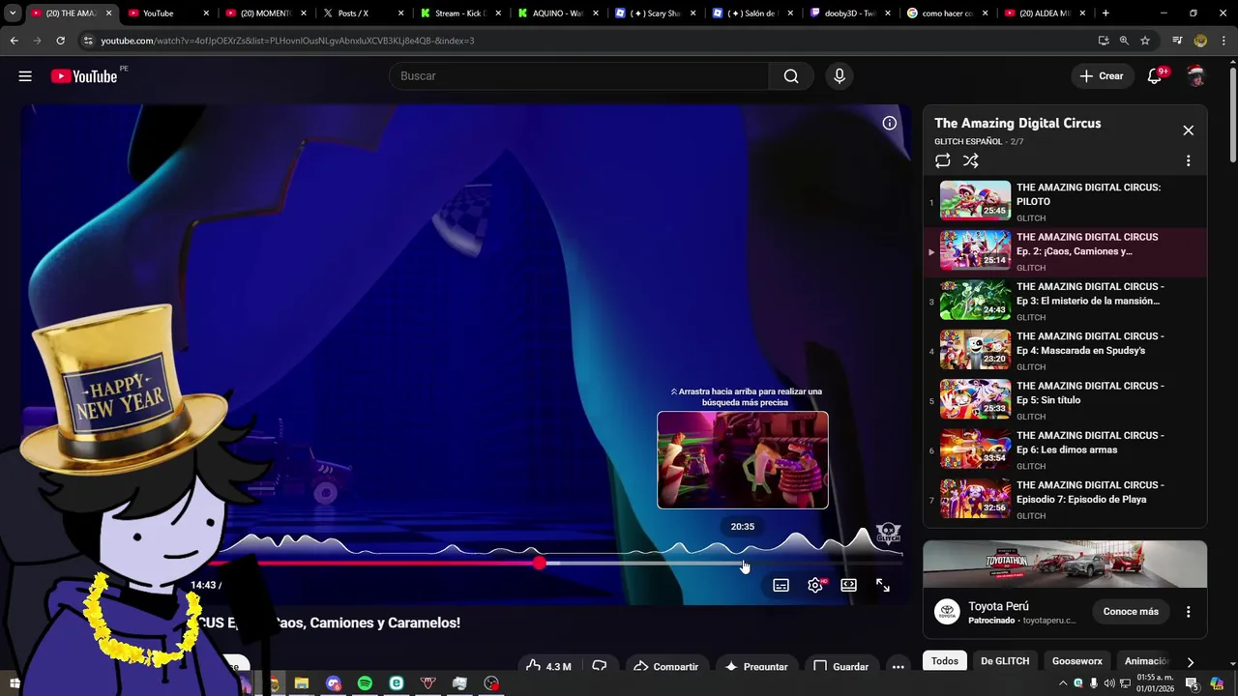This screenshot has height=696, width=1238.
Task: Like the video with 4.3 M
Action: coord(548,666)
